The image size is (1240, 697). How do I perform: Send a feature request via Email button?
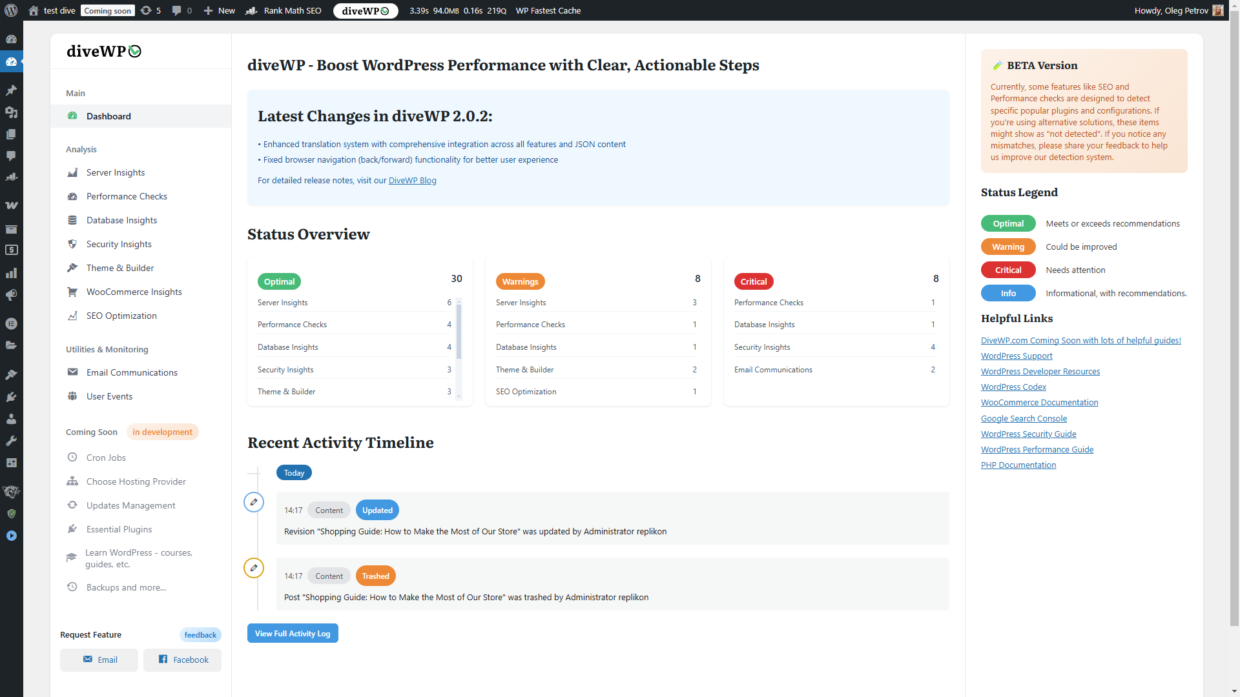tap(99, 660)
